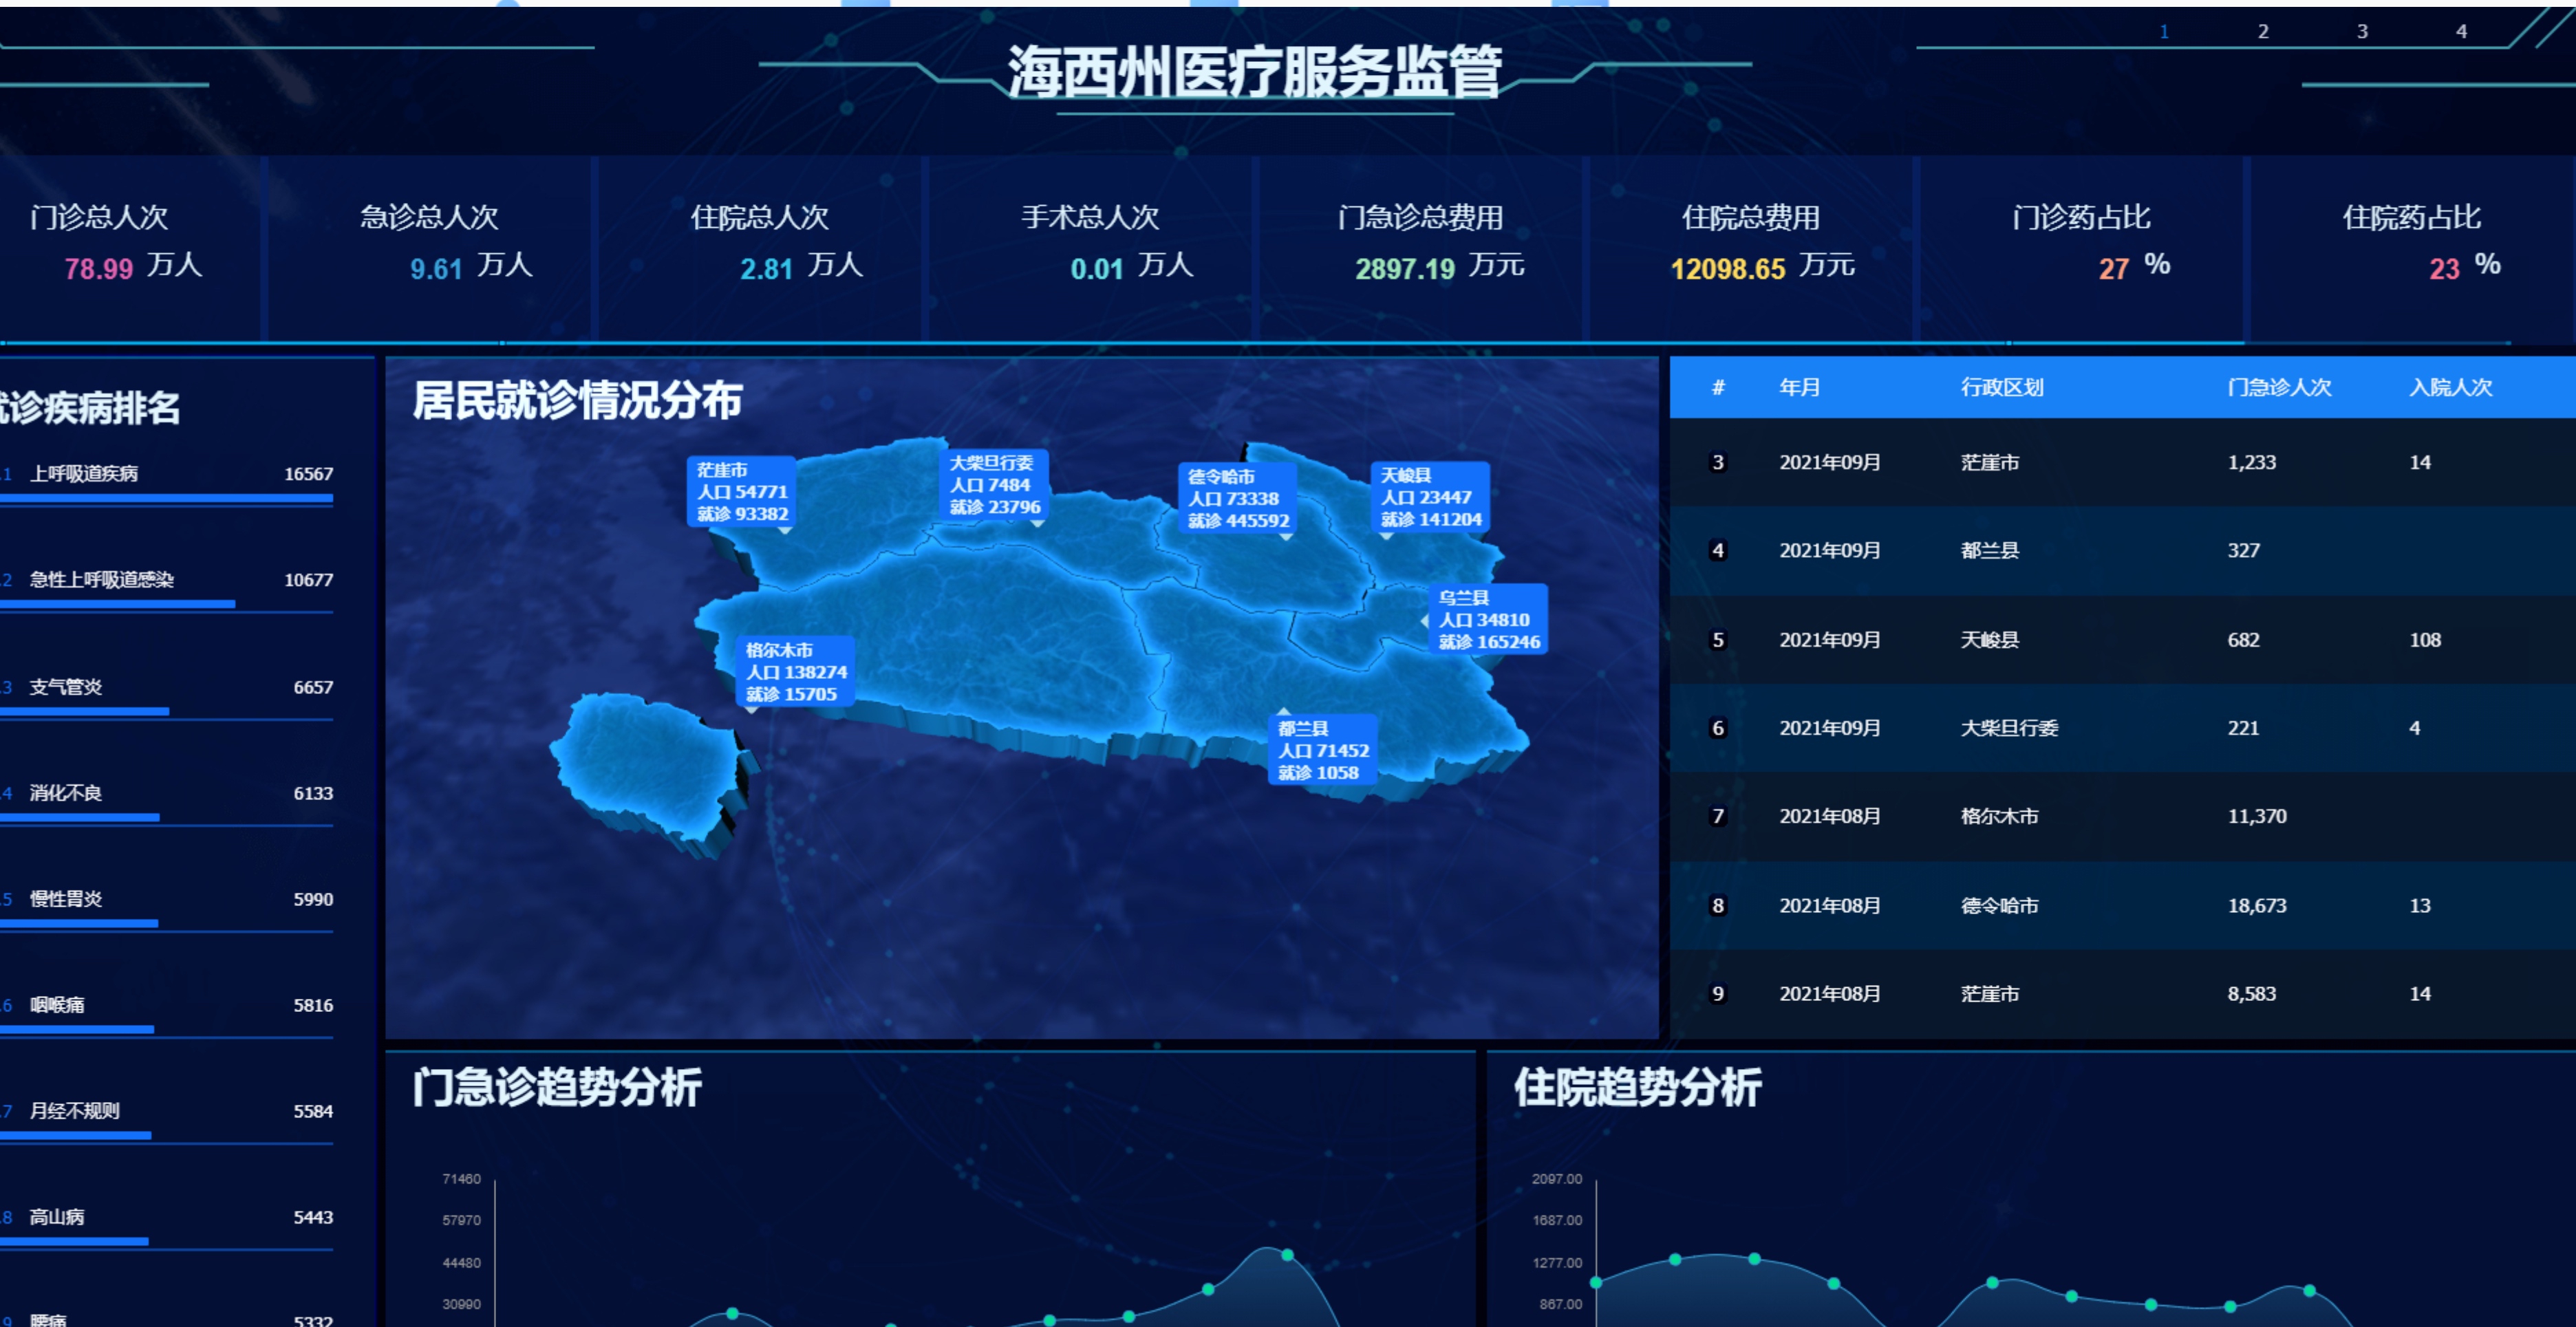Click the 格尔木市 map label
Screen dimensions: 2576x1327
pos(795,672)
